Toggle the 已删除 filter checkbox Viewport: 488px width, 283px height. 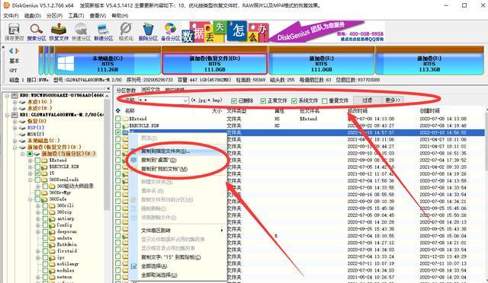234,100
